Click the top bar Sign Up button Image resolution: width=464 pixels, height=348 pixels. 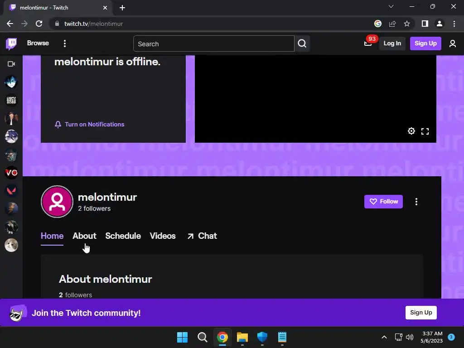coord(425,43)
